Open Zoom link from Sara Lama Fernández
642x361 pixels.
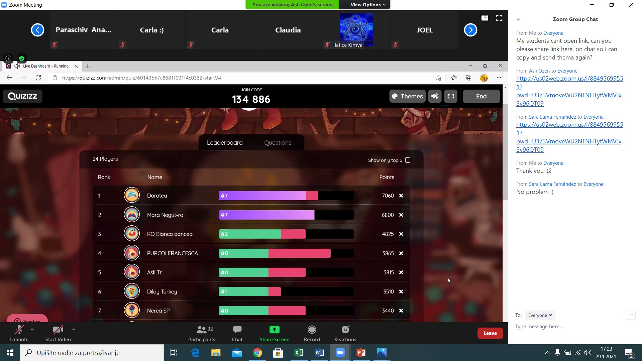(x=569, y=137)
